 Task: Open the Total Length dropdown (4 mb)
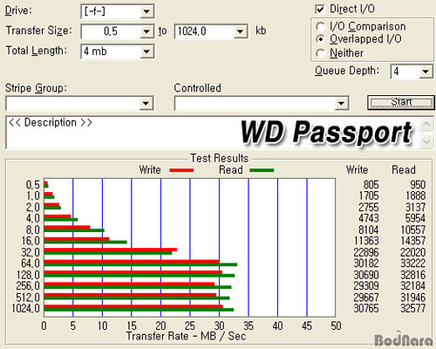(146, 51)
